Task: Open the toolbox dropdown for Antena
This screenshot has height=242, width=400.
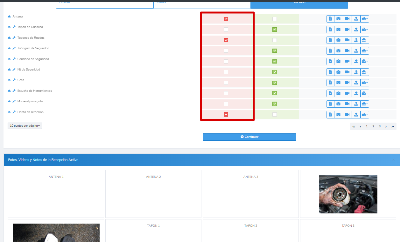Action: pyautogui.click(x=365, y=19)
